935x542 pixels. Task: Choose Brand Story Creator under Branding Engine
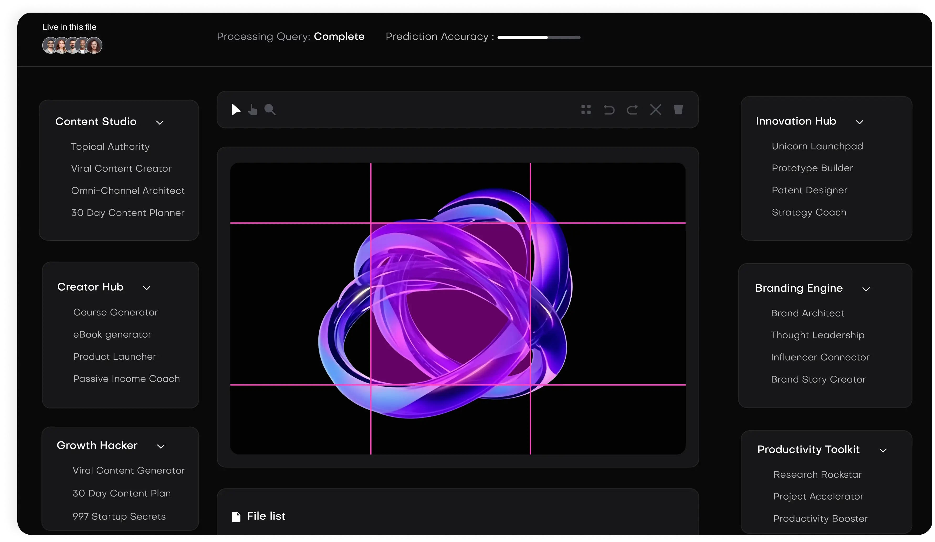pos(818,379)
